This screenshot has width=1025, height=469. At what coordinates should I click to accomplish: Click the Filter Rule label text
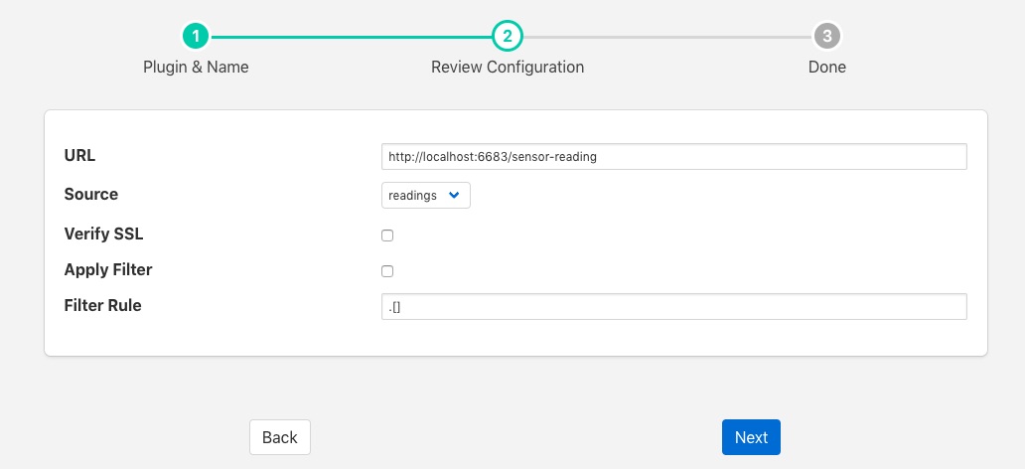[x=102, y=306]
